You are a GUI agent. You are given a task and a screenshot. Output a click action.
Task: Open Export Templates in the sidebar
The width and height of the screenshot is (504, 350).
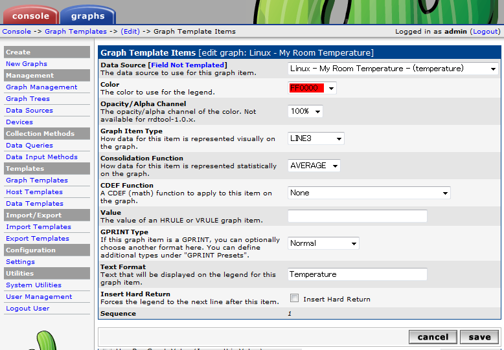pyautogui.click(x=38, y=239)
